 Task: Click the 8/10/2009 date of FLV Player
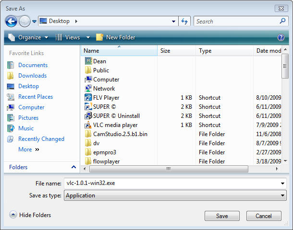coord(269,97)
